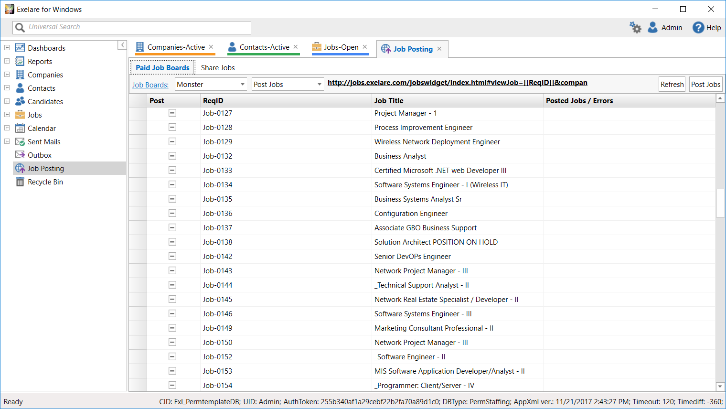This screenshot has height=409, width=726.
Task: Click the Recycle Bin trash icon
Action: (20, 182)
